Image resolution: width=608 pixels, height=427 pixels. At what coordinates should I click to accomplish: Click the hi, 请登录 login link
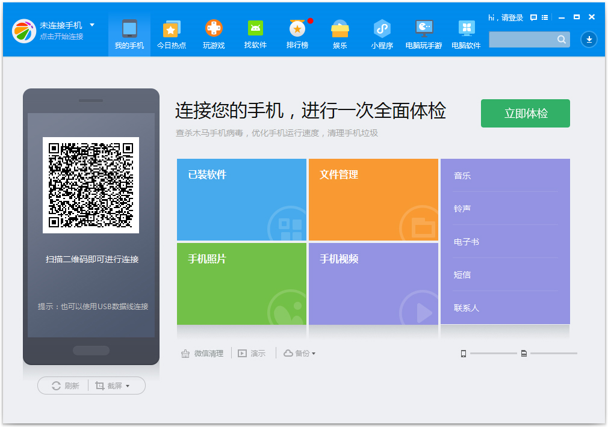[x=506, y=17]
